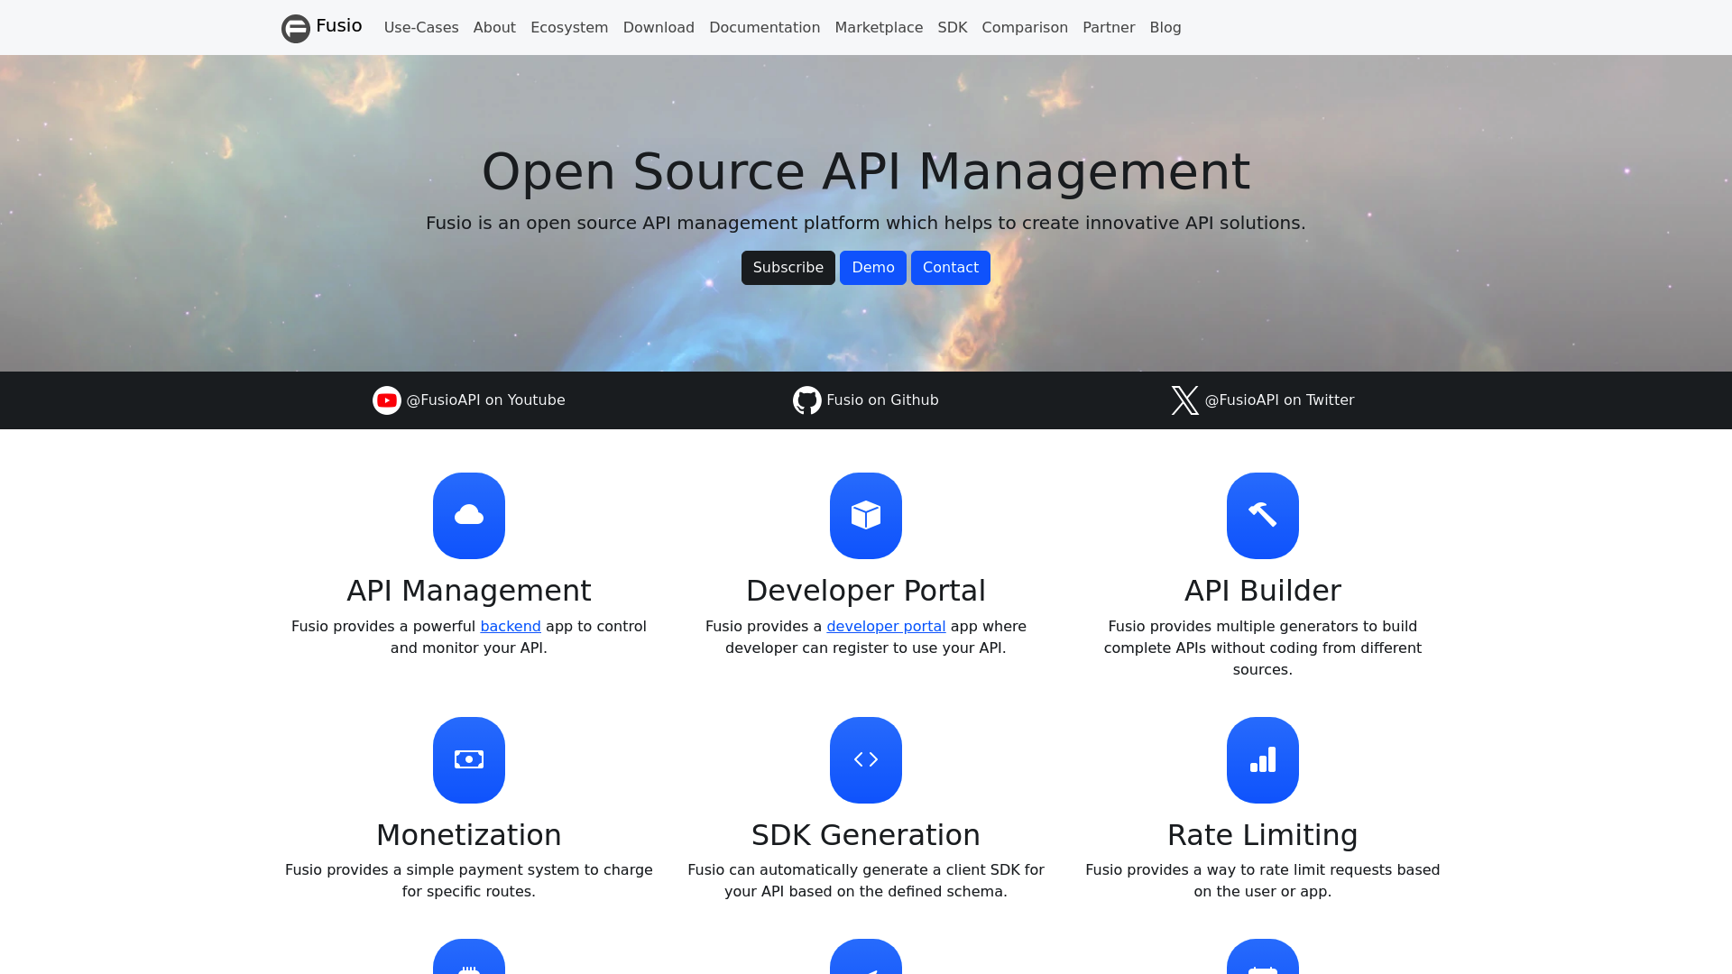This screenshot has width=1732, height=974.
Task: Open @FusioAPI on Youtube link
Action: tap(485, 400)
